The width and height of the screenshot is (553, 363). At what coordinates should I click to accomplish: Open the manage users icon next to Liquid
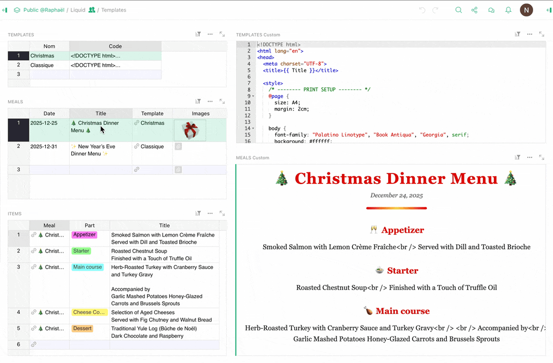[x=92, y=9]
